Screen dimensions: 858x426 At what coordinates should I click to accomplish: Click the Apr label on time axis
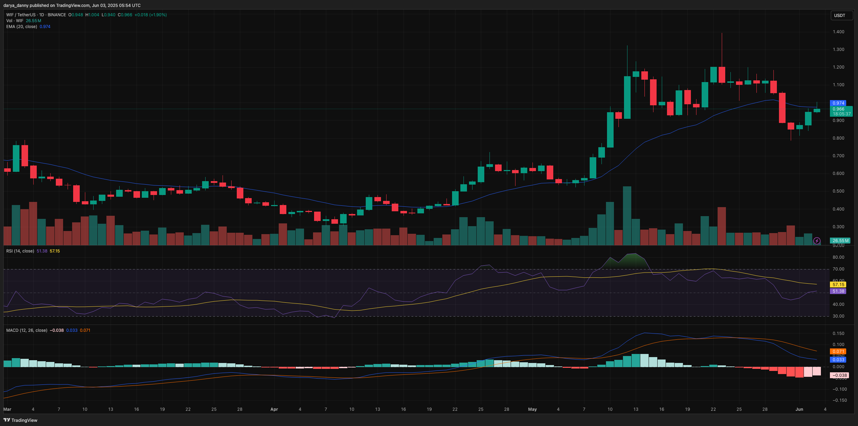click(x=274, y=409)
